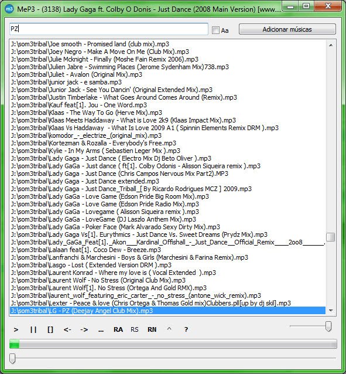
Task: Select 'Kauf feat[1]. Jou - One Word.mp3'
Action: coord(168,105)
